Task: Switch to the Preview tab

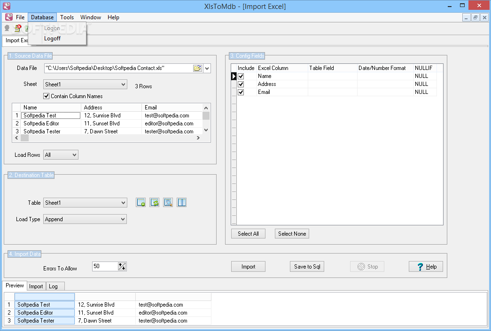Action: click(x=15, y=285)
